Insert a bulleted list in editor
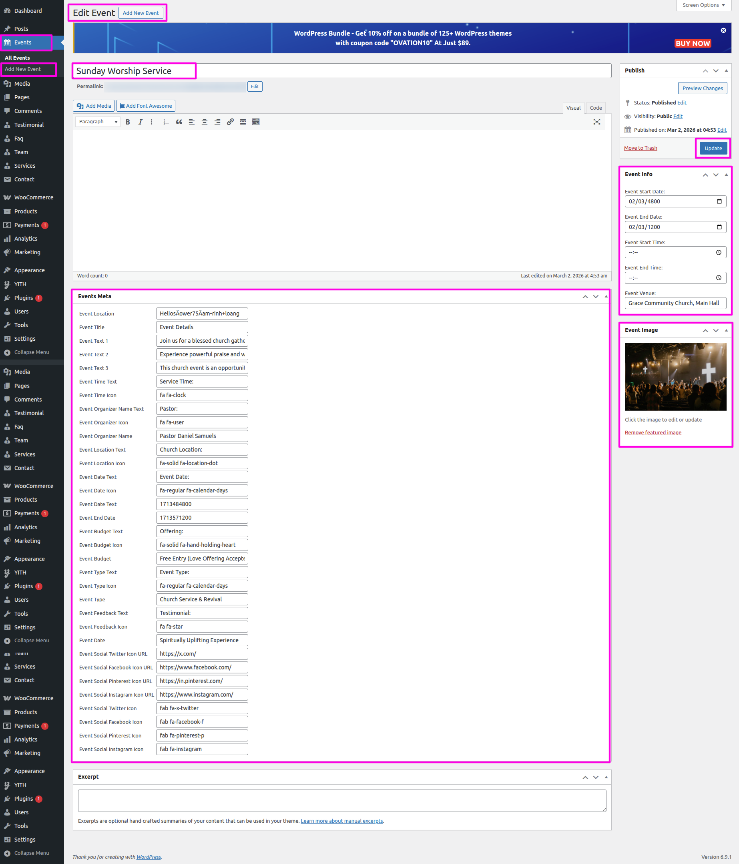This screenshot has height=864, width=739. click(153, 122)
